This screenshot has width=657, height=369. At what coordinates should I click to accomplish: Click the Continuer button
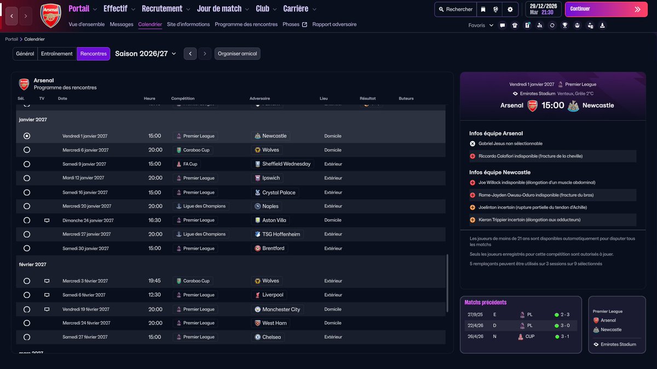click(606, 9)
